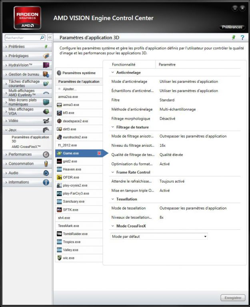The width and height of the screenshot is (250, 307).
Task: Collapse the Mode CrossFireX section
Action: coord(113,226)
